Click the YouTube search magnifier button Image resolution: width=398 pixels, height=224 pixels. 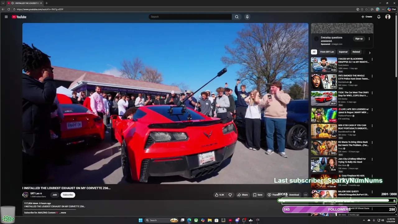coord(237,17)
